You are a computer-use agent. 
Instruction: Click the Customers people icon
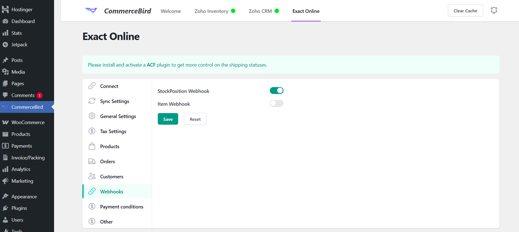tap(92, 176)
